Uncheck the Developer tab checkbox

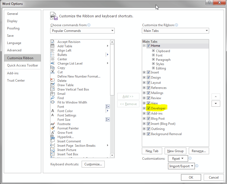149,108
